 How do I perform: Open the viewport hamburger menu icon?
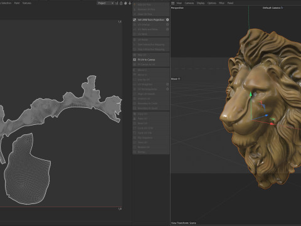pos(173,3)
